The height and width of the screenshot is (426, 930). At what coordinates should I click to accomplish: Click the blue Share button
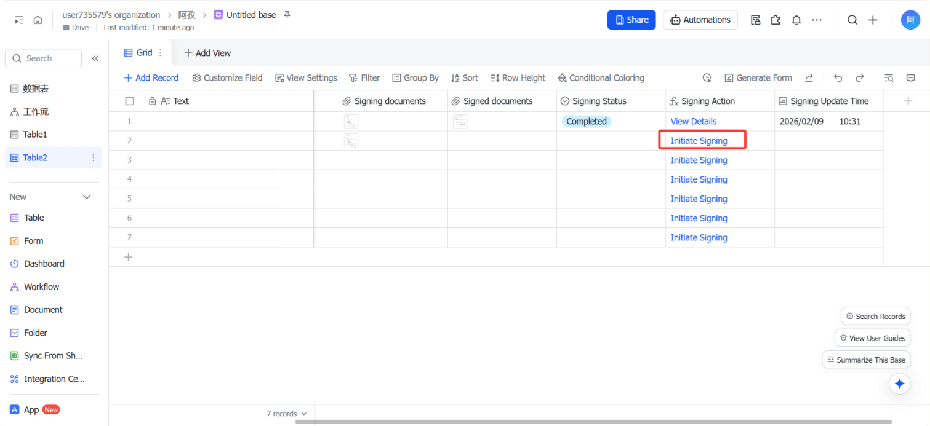coord(631,20)
